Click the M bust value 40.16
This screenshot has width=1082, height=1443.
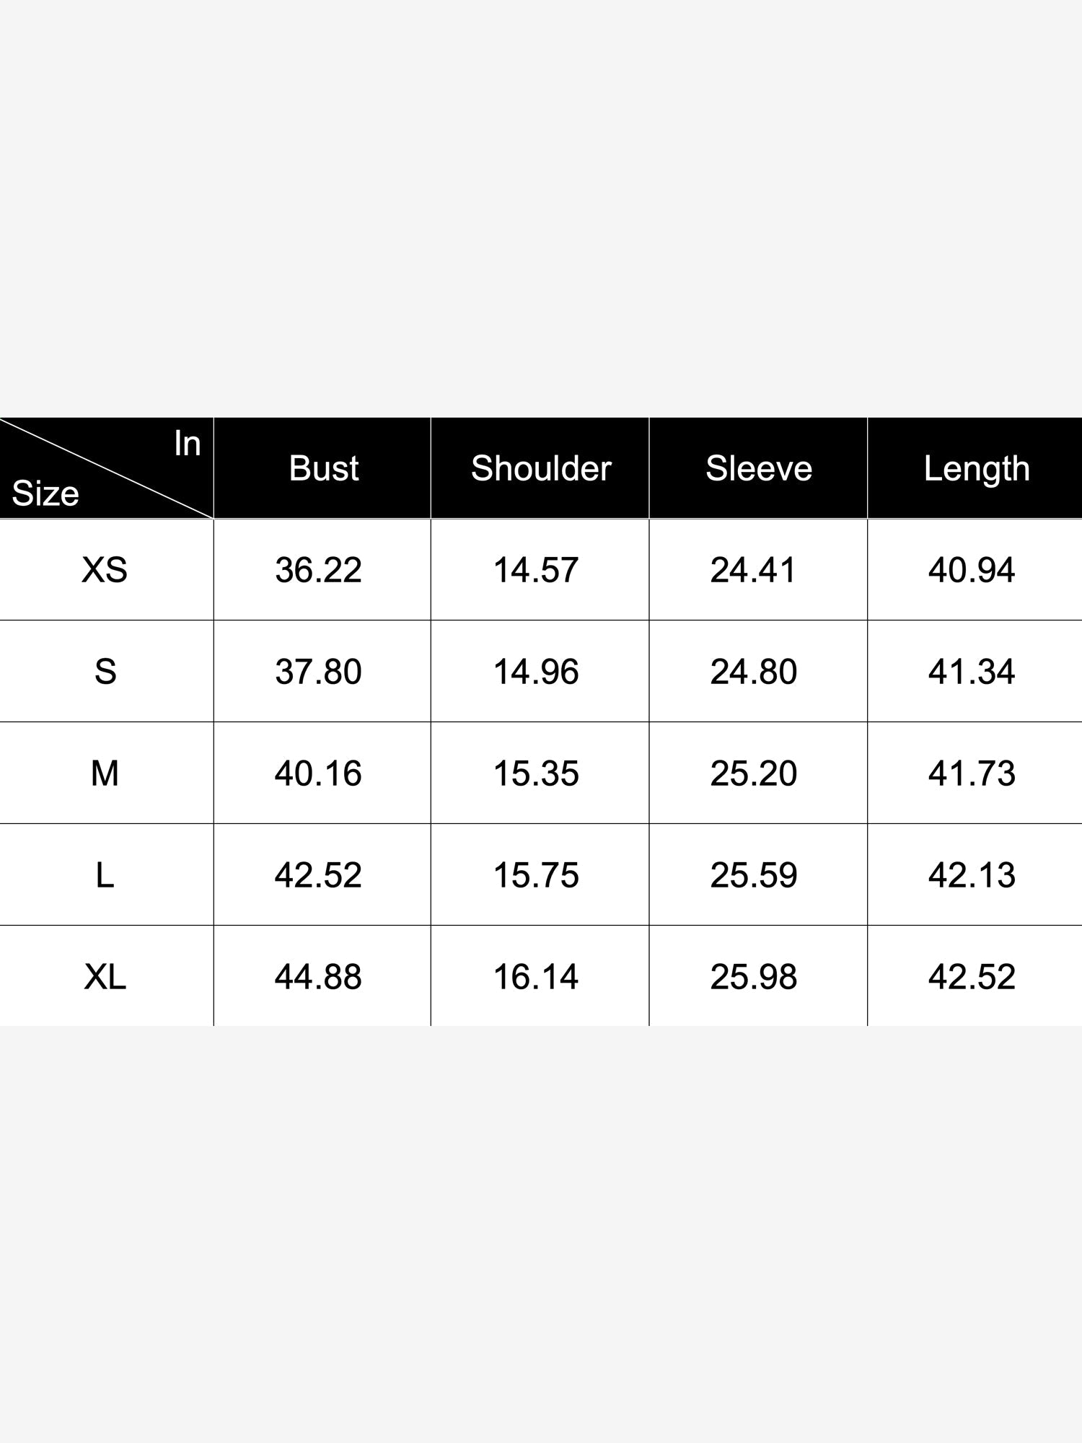tap(318, 773)
